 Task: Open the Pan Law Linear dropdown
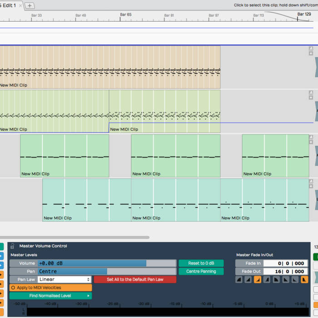point(64,279)
